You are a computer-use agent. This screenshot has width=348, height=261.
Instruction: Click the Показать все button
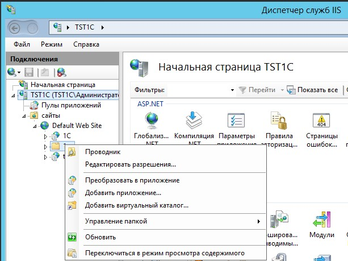(x=312, y=90)
